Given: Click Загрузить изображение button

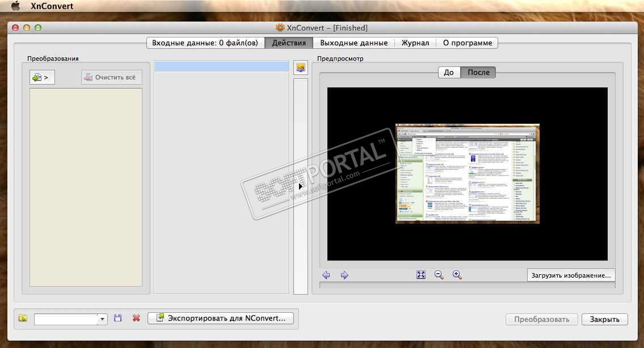Looking at the screenshot, I should [x=571, y=275].
